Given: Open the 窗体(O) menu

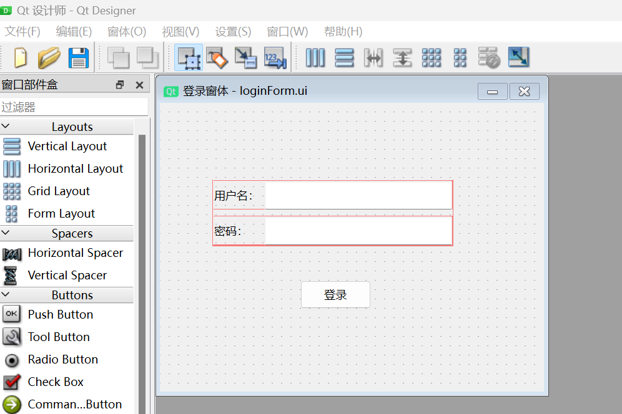Looking at the screenshot, I should pyautogui.click(x=127, y=31).
